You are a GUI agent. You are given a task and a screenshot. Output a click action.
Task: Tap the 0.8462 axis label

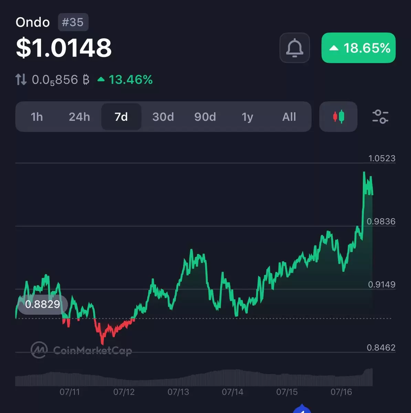pyautogui.click(x=381, y=348)
